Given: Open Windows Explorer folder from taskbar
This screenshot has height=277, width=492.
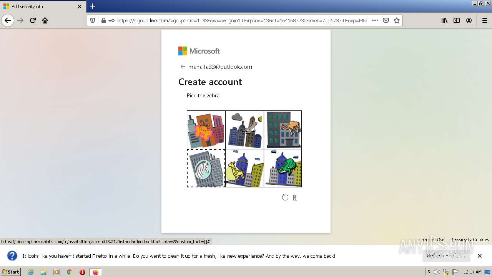Looking at the screenshot, I should point(43,272).
